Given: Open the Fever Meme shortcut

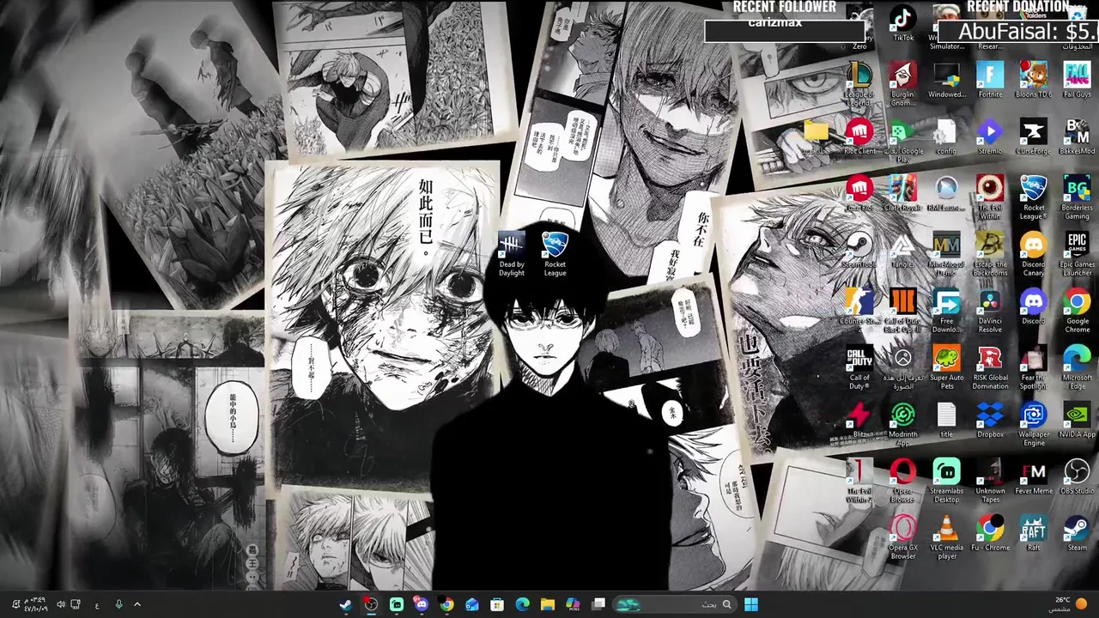Looking at the screenshot, I should [1033, 476].
